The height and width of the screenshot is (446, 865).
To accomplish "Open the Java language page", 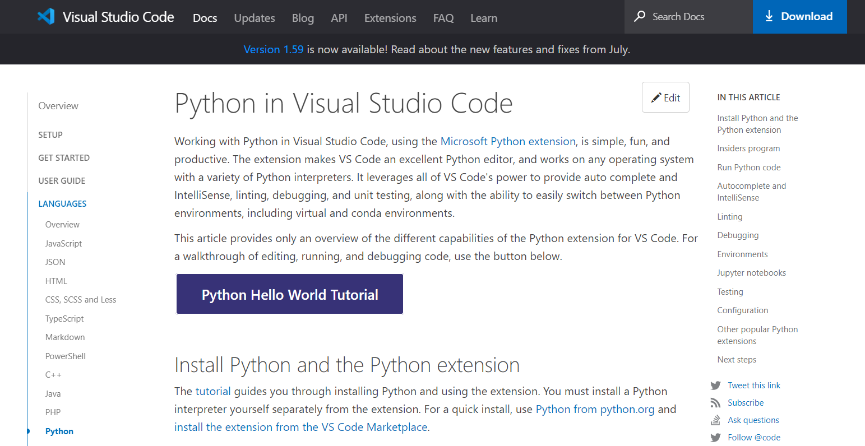I will point(53,394).
